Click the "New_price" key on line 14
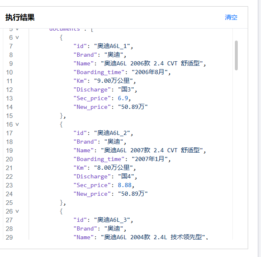The height and width of the screenshot is (257, 261). [92, 107]
